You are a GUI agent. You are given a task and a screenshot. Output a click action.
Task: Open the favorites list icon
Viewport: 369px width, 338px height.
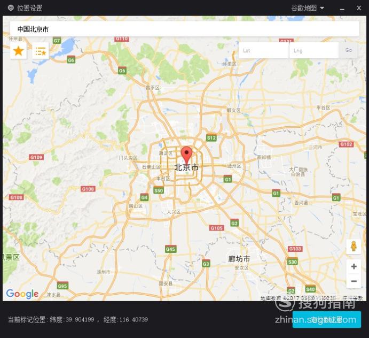point(41,51)
